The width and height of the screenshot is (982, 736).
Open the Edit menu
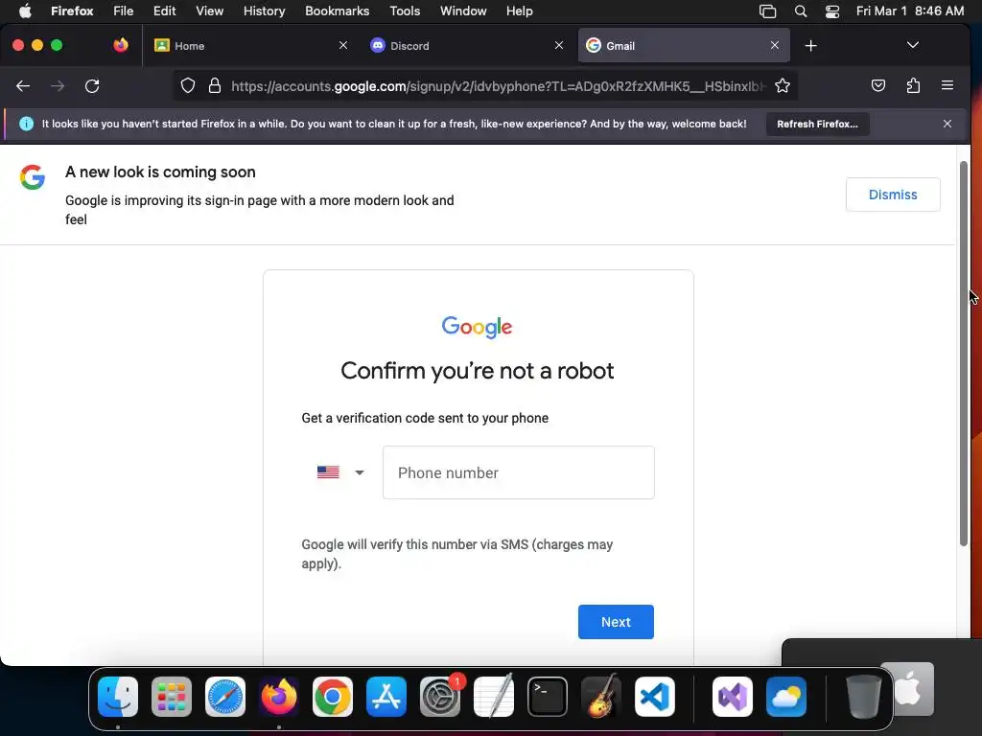pos(164,11)
